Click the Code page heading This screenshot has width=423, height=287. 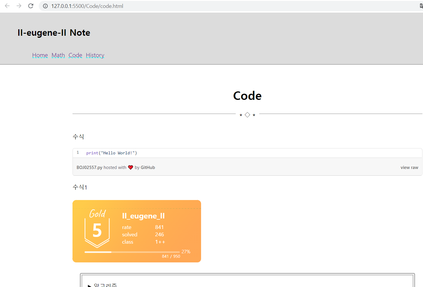247,96
